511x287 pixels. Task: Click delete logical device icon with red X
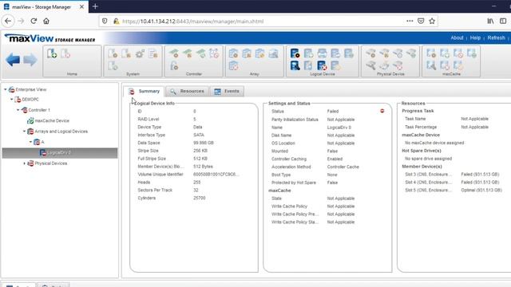click(x=322, y=65)
